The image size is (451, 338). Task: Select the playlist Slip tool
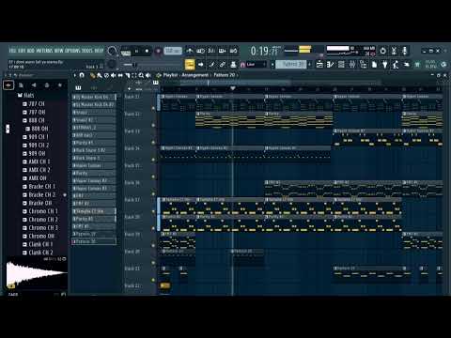(x=120, y=75)
